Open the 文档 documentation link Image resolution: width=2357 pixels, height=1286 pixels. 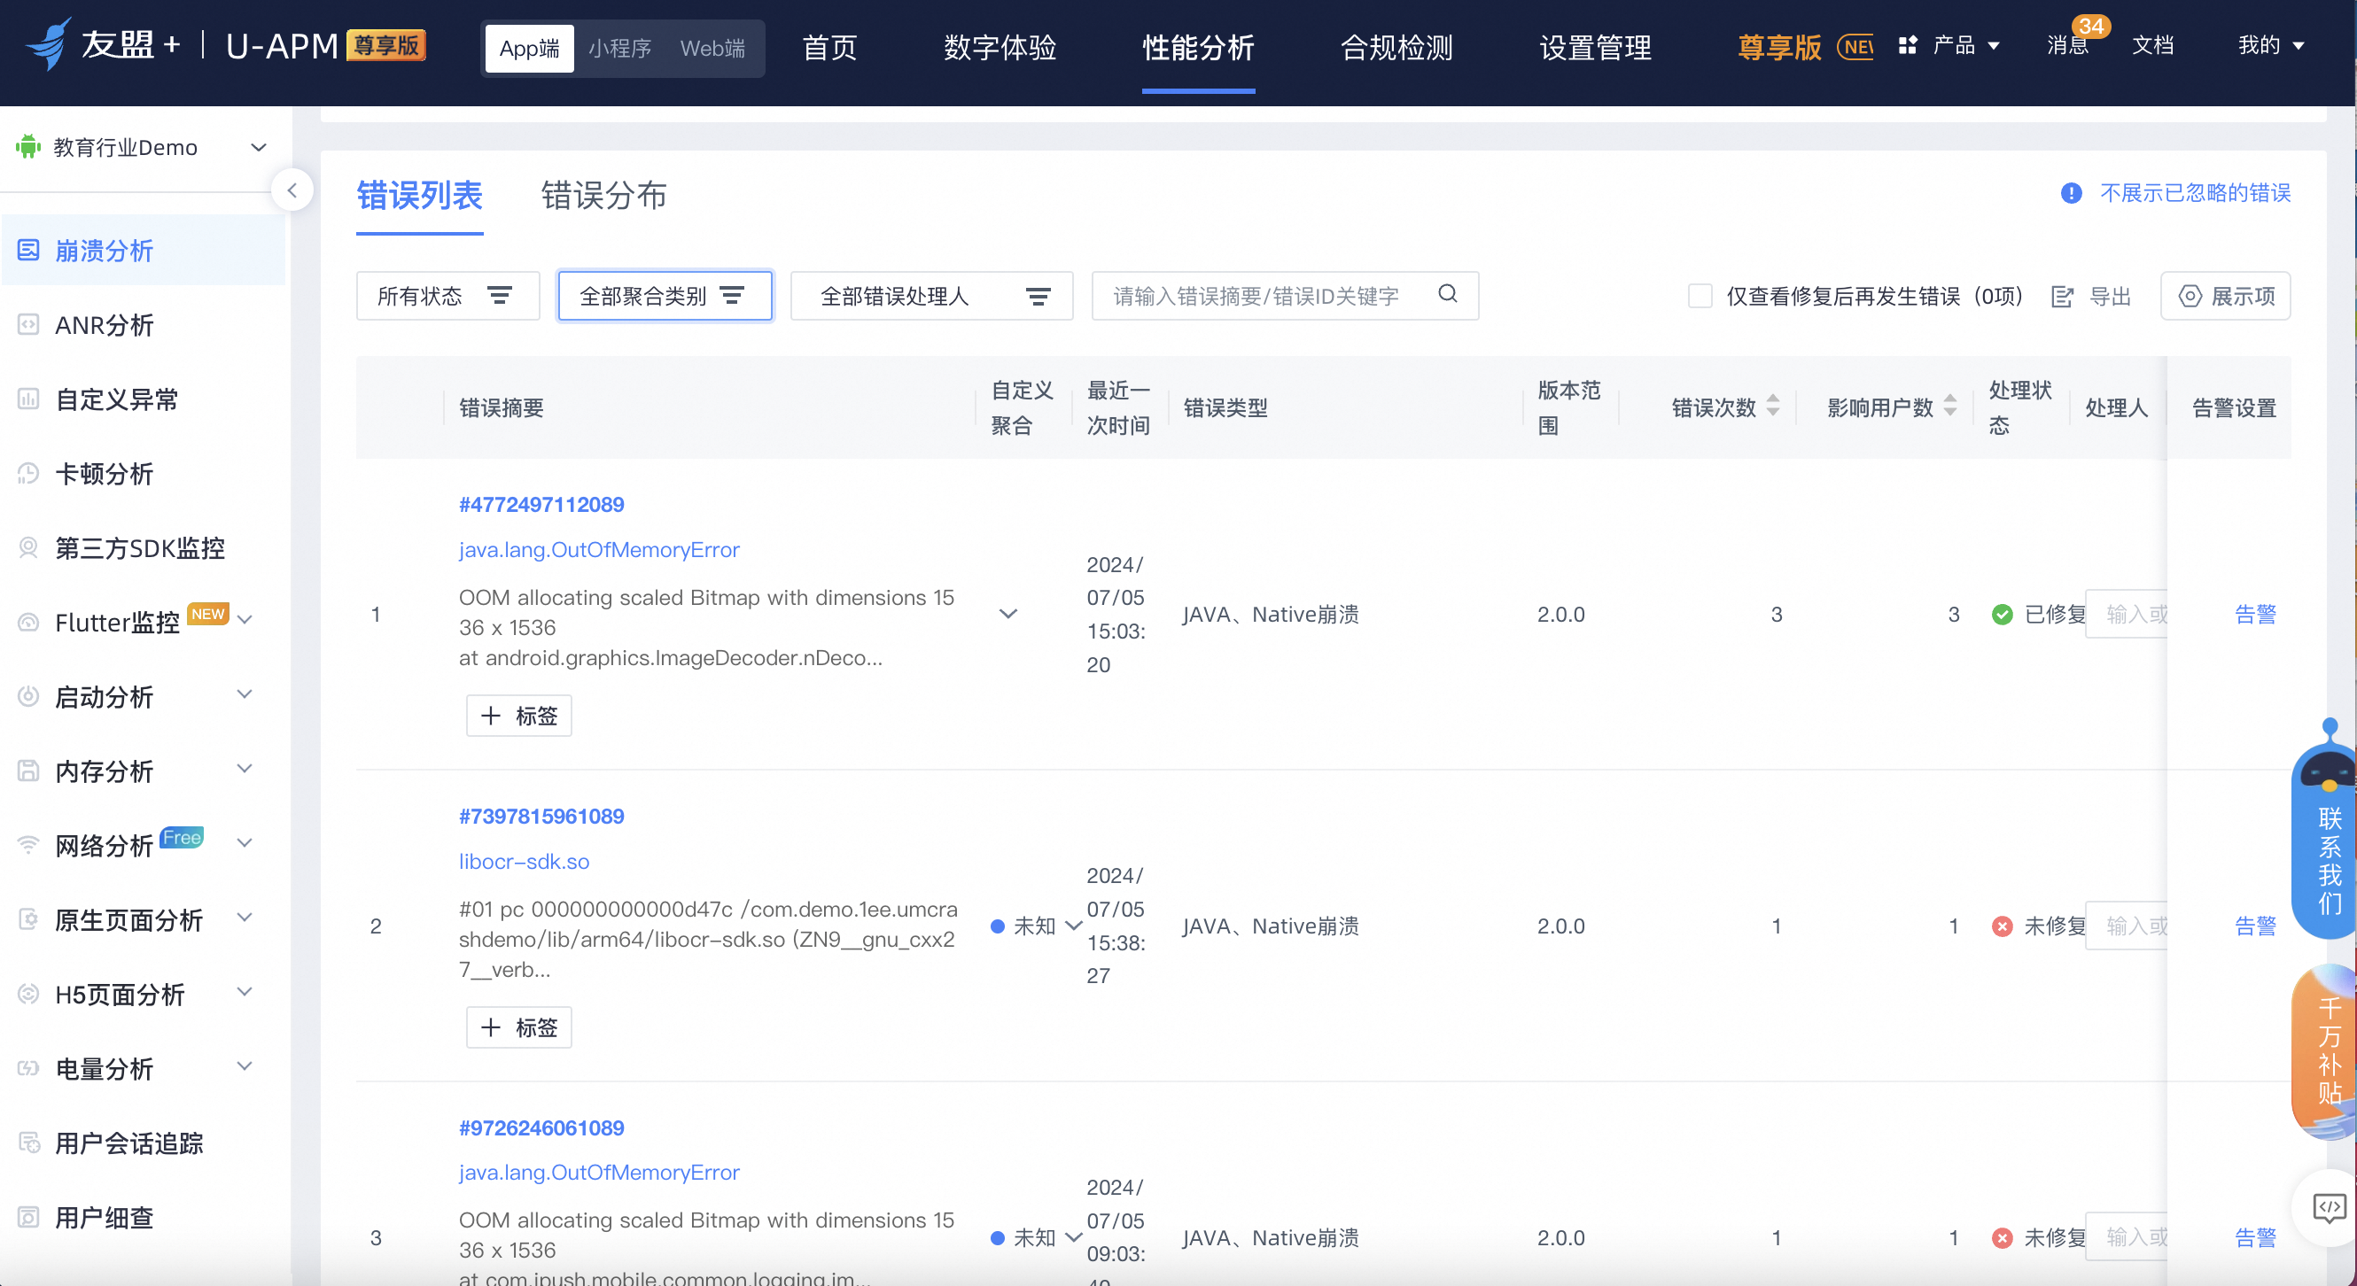point(2153,46)
